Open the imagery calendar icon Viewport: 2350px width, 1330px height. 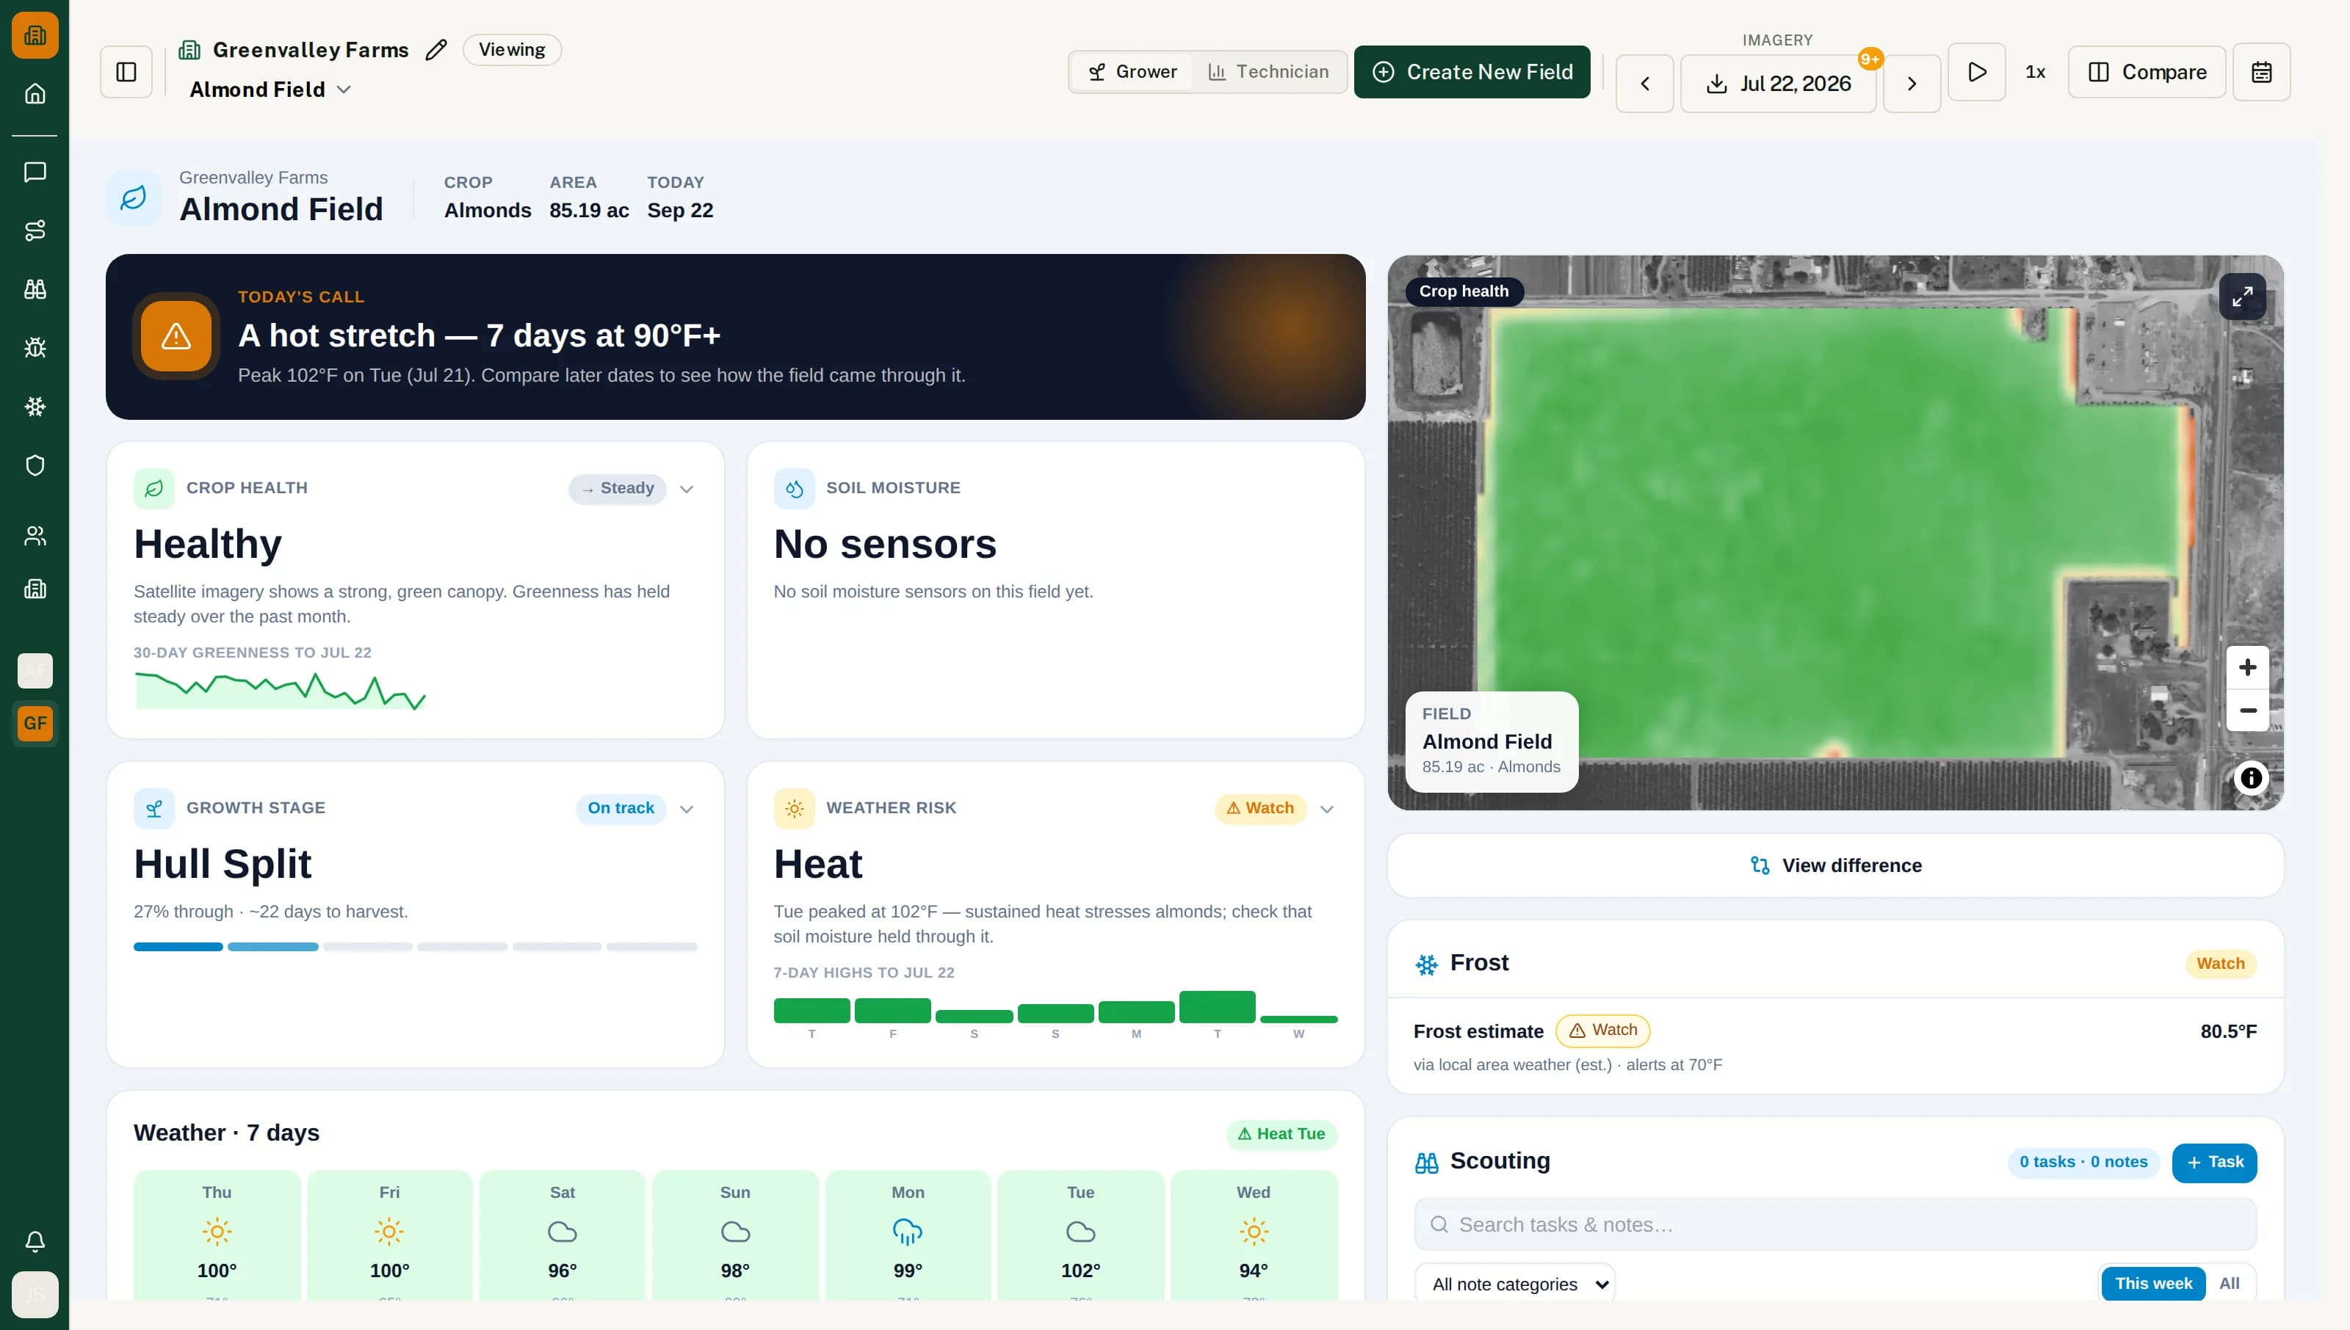point(2260,72)
